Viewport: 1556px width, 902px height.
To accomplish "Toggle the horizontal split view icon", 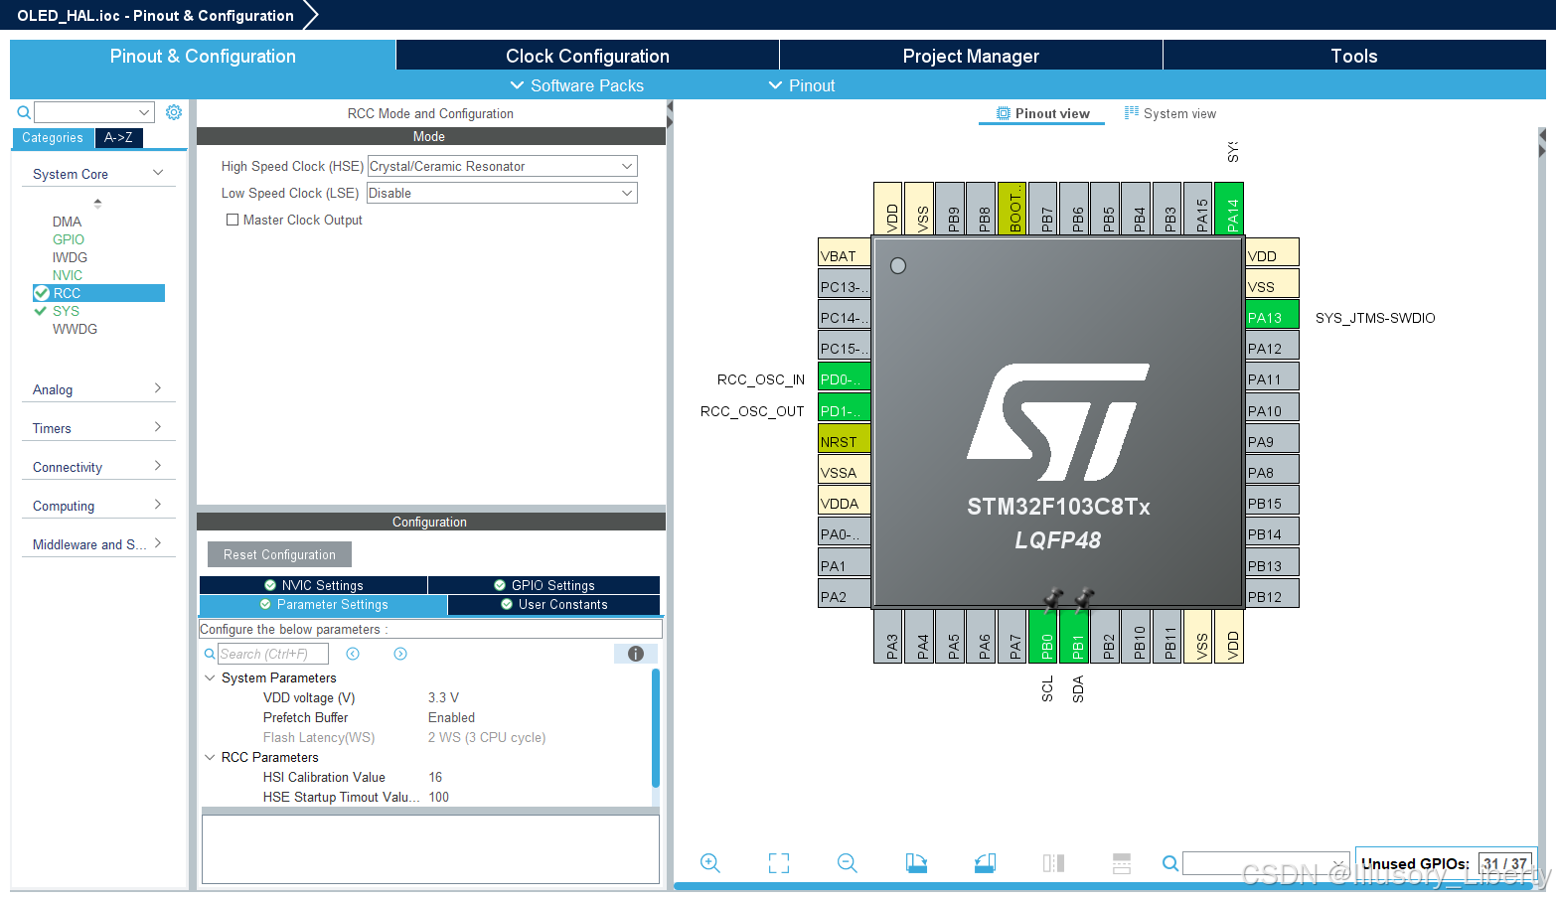I will coord(1122,863).
